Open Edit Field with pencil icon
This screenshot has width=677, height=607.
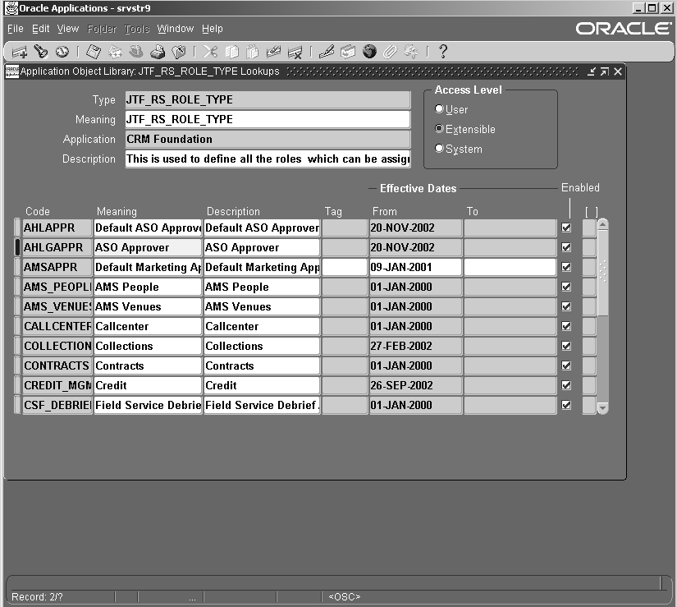tap(327, 52)
